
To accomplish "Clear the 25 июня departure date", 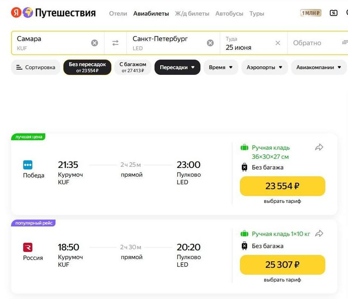I will [277, 43].
